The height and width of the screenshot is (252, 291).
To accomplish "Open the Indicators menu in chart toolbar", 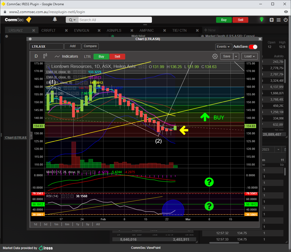I will coord(66,56).
